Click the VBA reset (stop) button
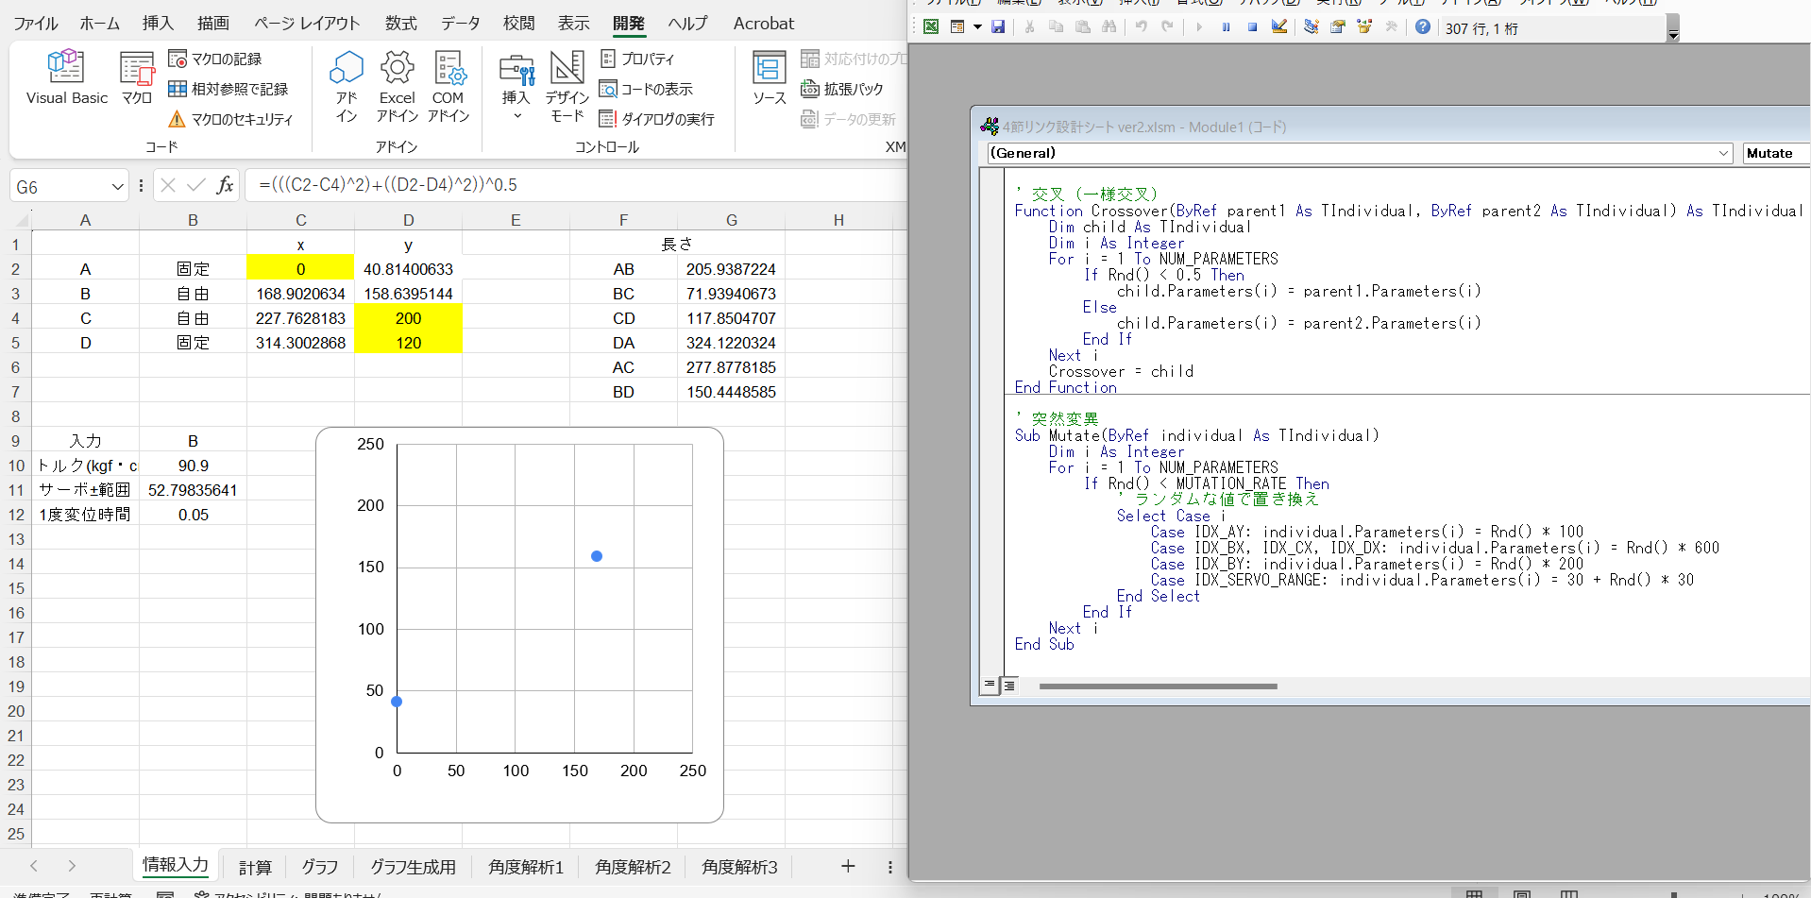The image size is (1811, 898). [1252, 27]
